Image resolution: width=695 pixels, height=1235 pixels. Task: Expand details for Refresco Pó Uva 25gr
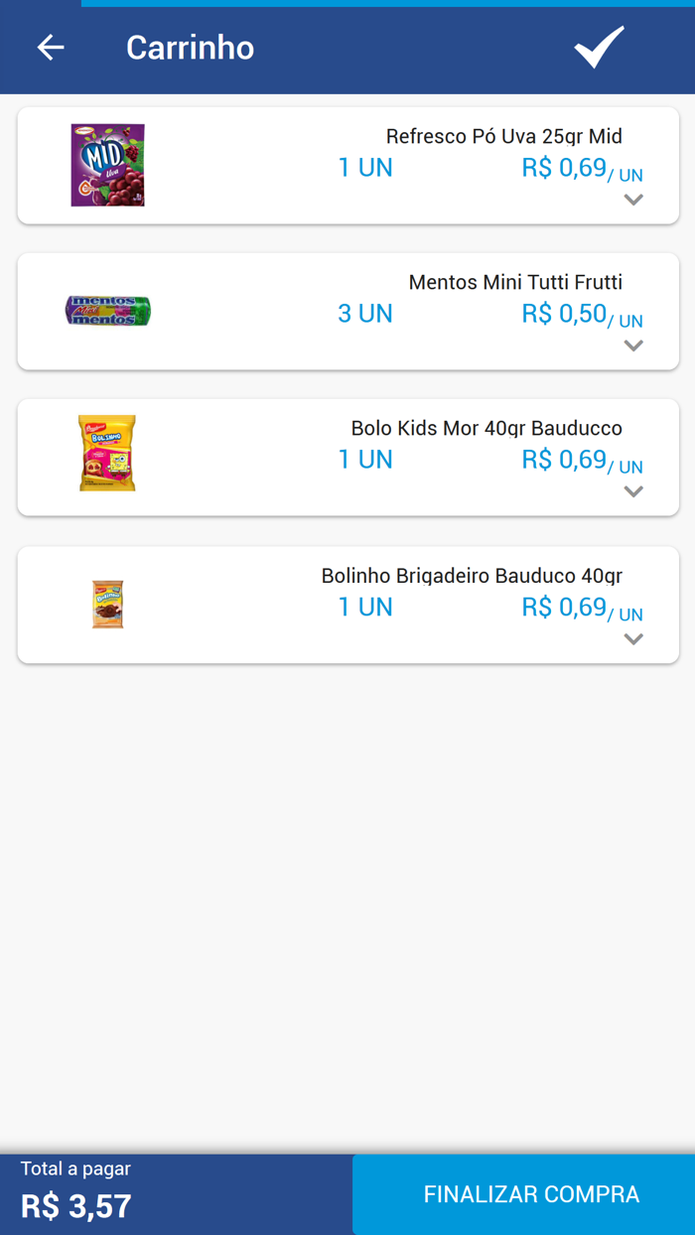633,200
